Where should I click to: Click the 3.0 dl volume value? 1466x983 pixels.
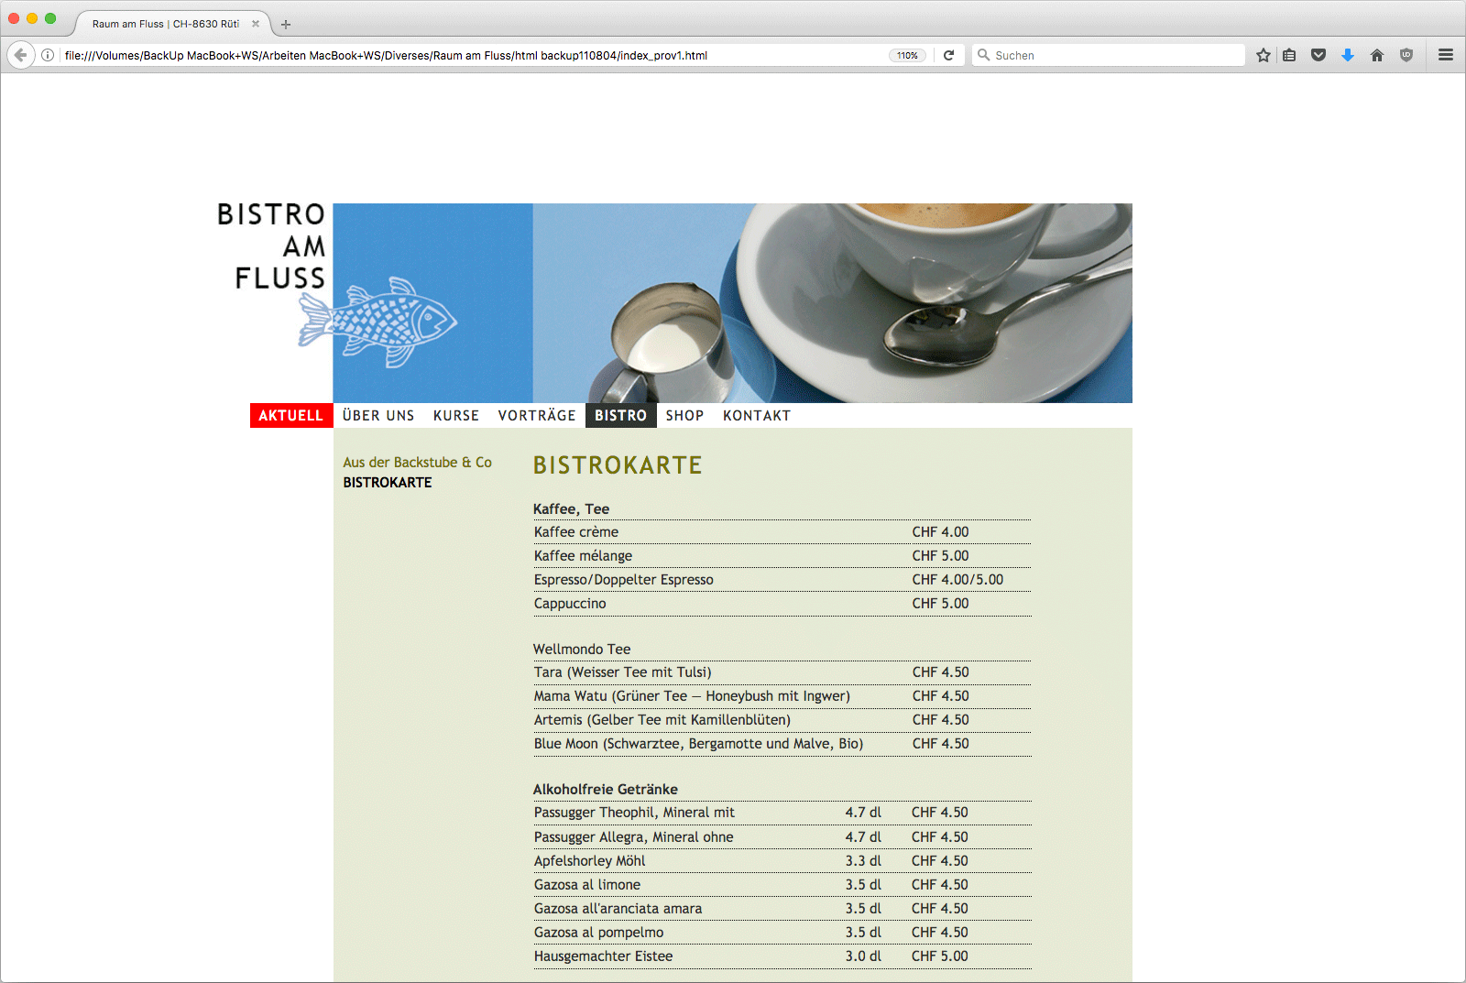coord(863,956)
